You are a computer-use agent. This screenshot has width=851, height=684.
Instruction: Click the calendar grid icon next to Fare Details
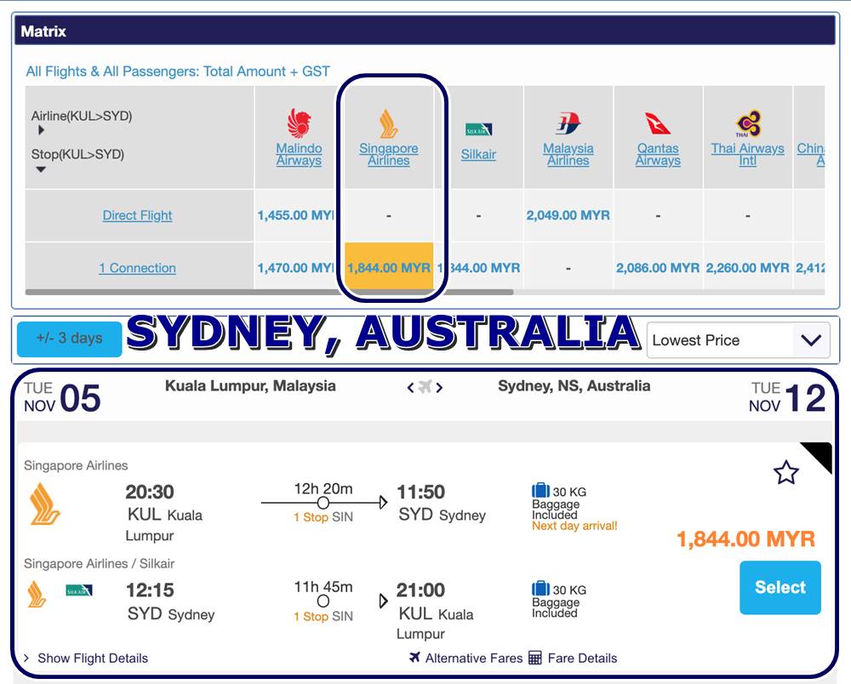coord(535,658)
